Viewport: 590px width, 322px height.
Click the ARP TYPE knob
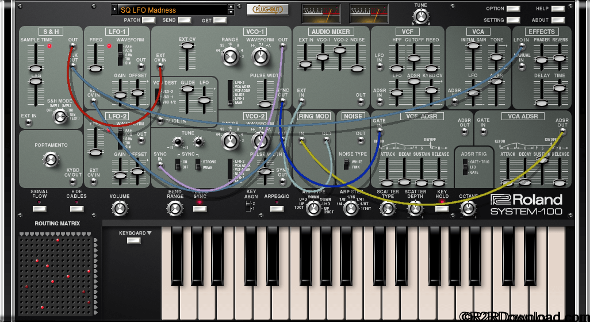pyautogui.click(x=313, y=208)
